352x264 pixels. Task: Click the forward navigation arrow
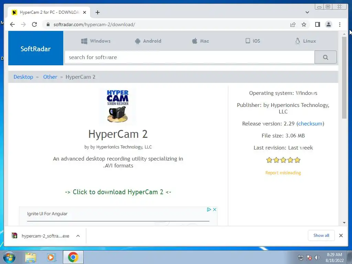coord(23,24)
